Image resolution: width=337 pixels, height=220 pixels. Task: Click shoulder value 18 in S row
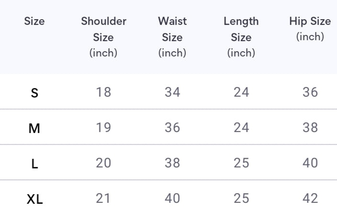coord(103,92)
